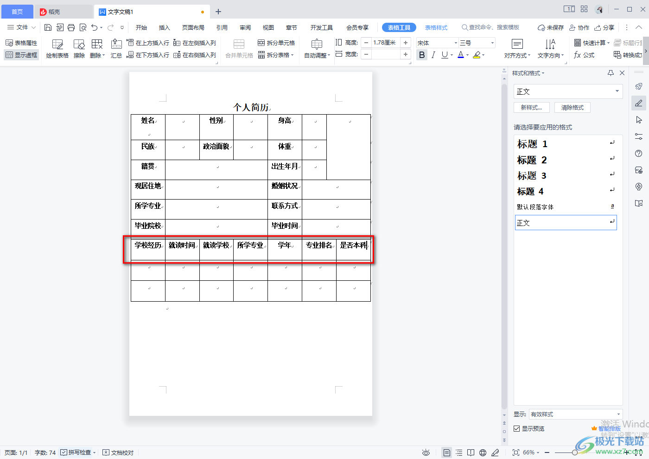
Task: Click the selection pointer sidebar icon
Action: tap(639, 120)
